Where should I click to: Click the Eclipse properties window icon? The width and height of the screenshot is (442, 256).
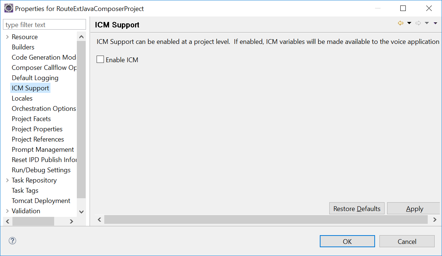coord(8,8)
